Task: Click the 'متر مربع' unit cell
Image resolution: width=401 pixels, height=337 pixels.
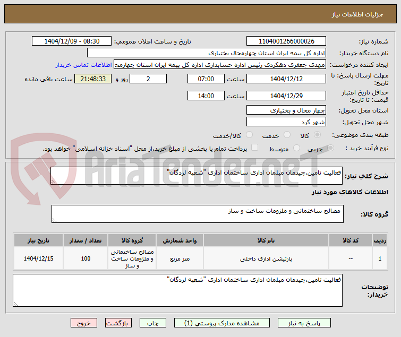Action: pyautogui.click(x=180, y=258)
